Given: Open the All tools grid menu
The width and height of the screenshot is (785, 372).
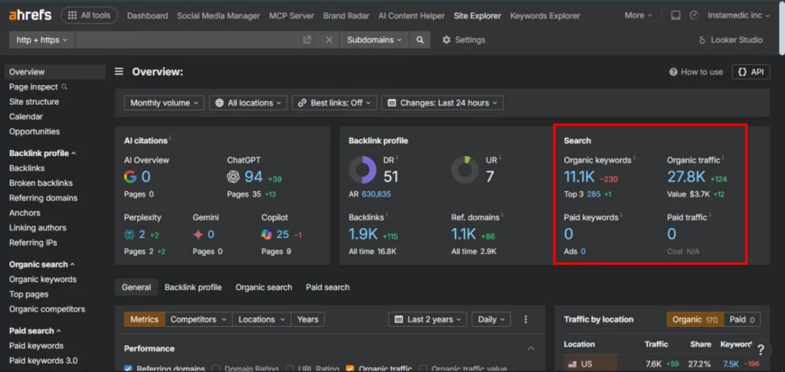Looking at the screenshot, I should point(89,15).
